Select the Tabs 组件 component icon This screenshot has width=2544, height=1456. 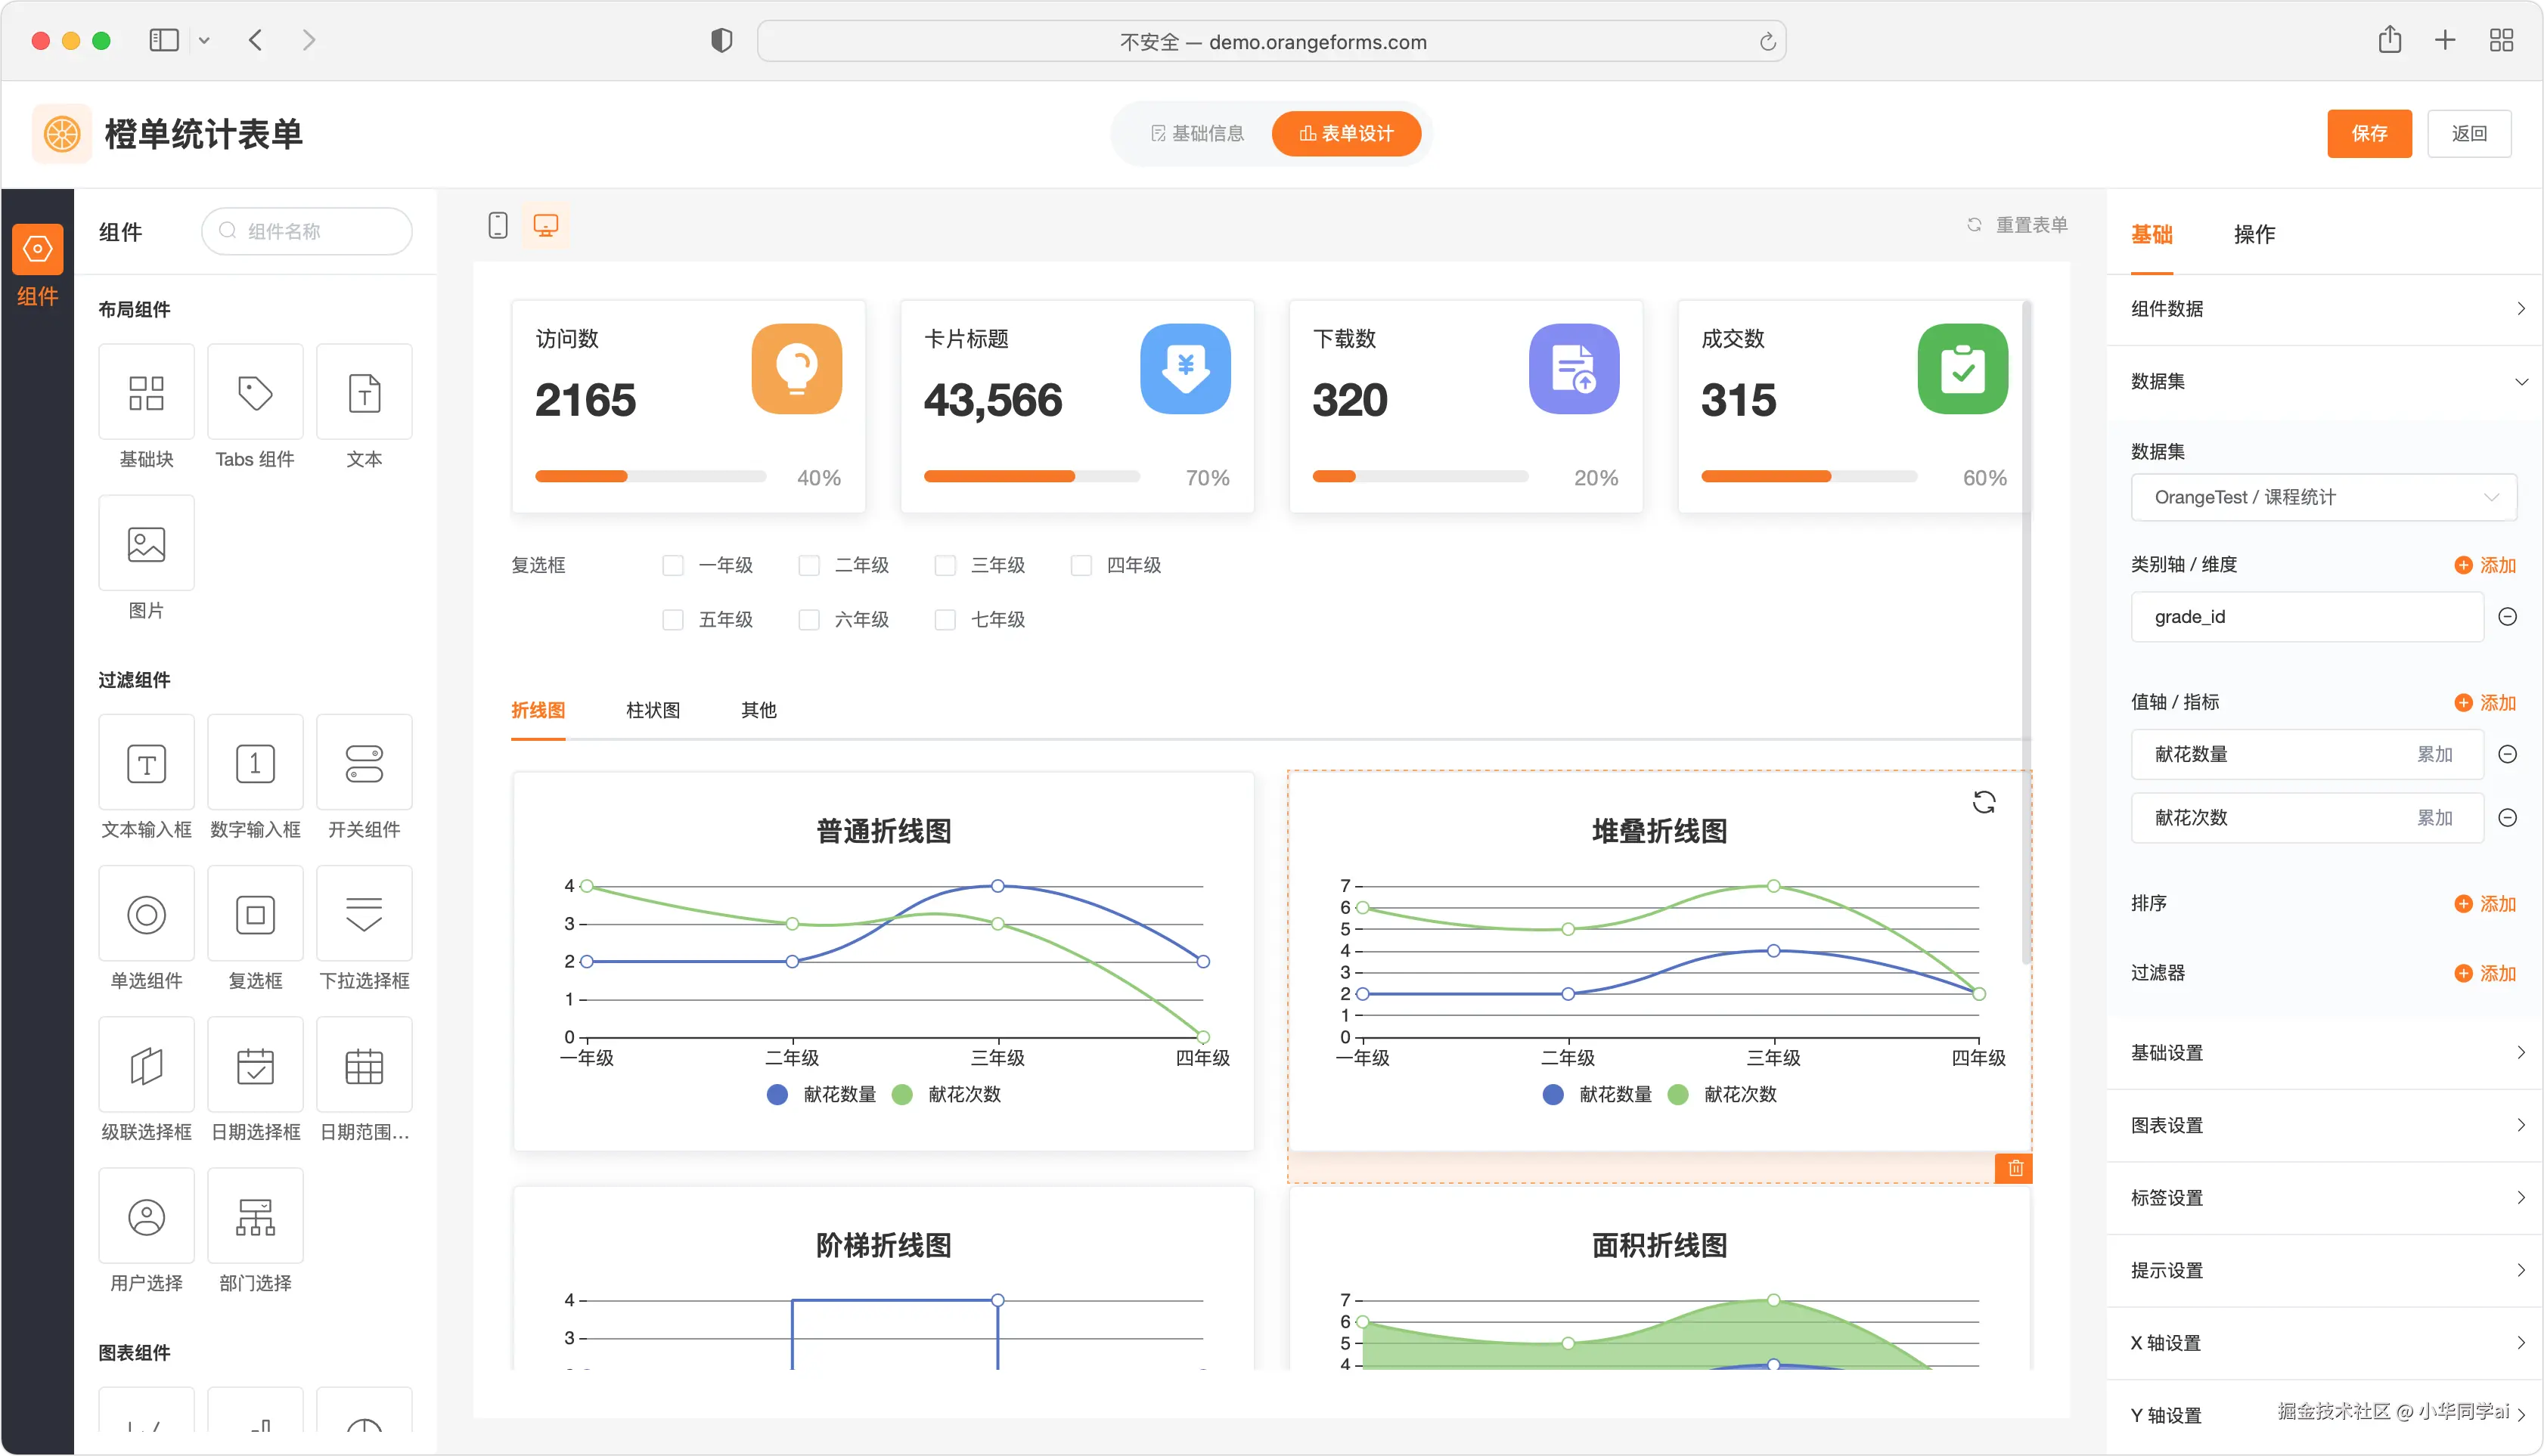tap(255, 392)
